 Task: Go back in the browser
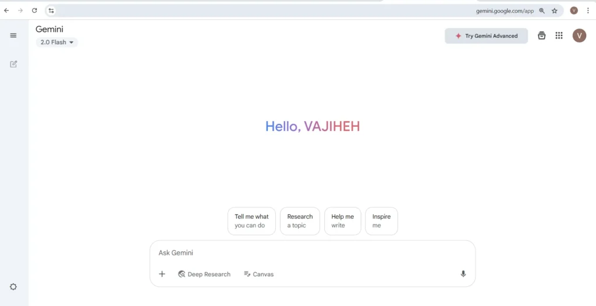[x=6, y=10]
